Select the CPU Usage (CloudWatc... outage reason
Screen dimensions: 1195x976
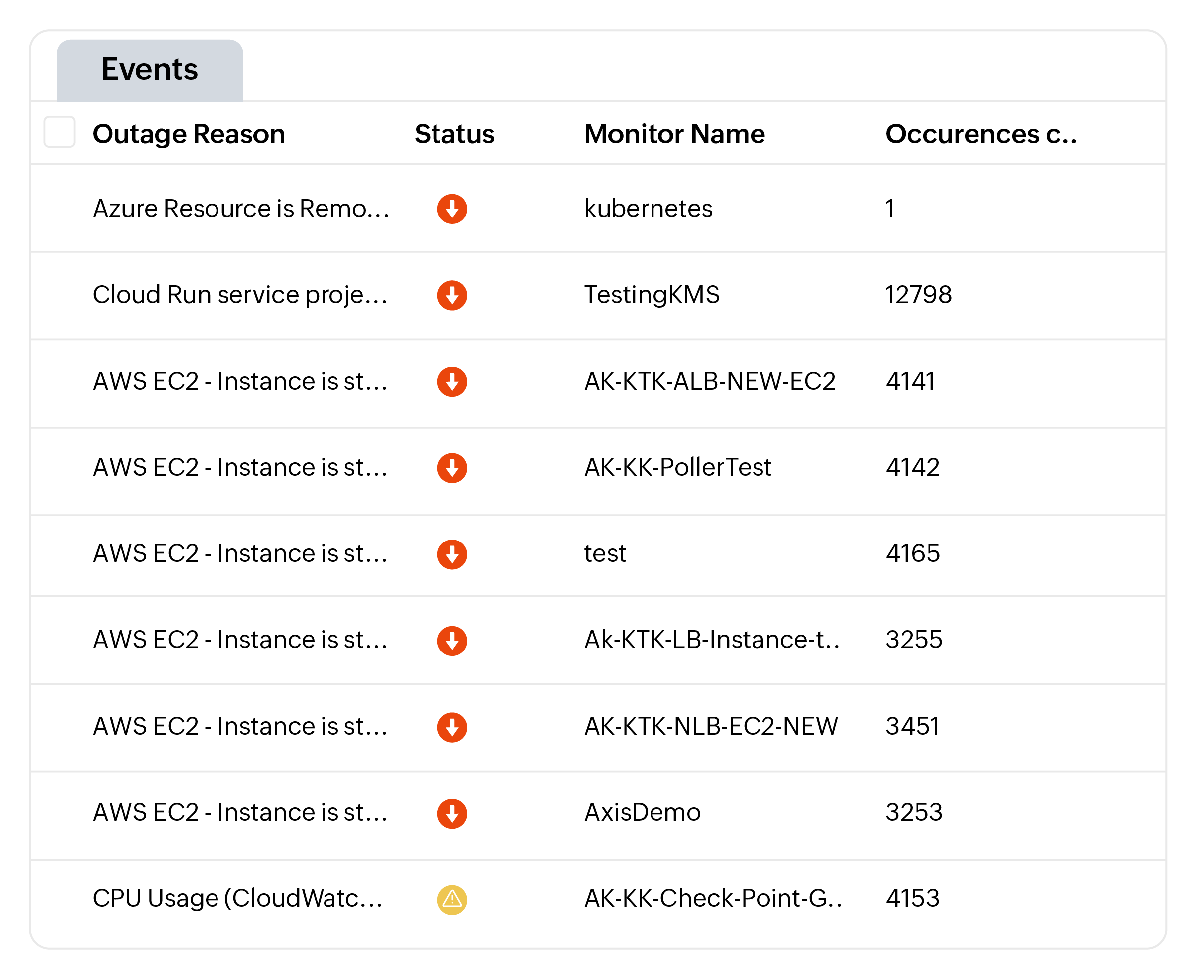tap(237, 898)
